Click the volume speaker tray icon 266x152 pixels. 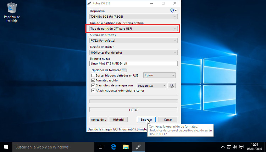click(x=235, y=147)
